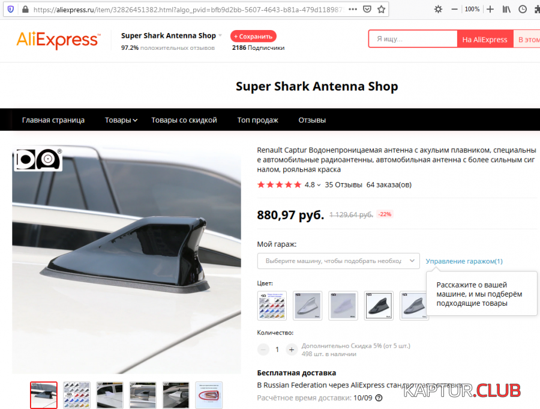This screenshot has width=540, height=409.
Task: Open the Мой гараж car selection dropdown
Action: tap(338, 261)
